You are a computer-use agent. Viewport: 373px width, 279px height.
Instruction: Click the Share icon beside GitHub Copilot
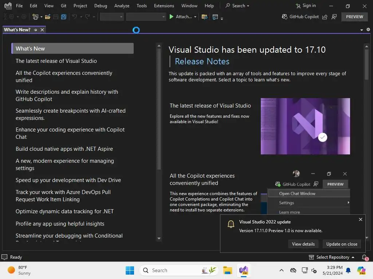pos(325,17)
